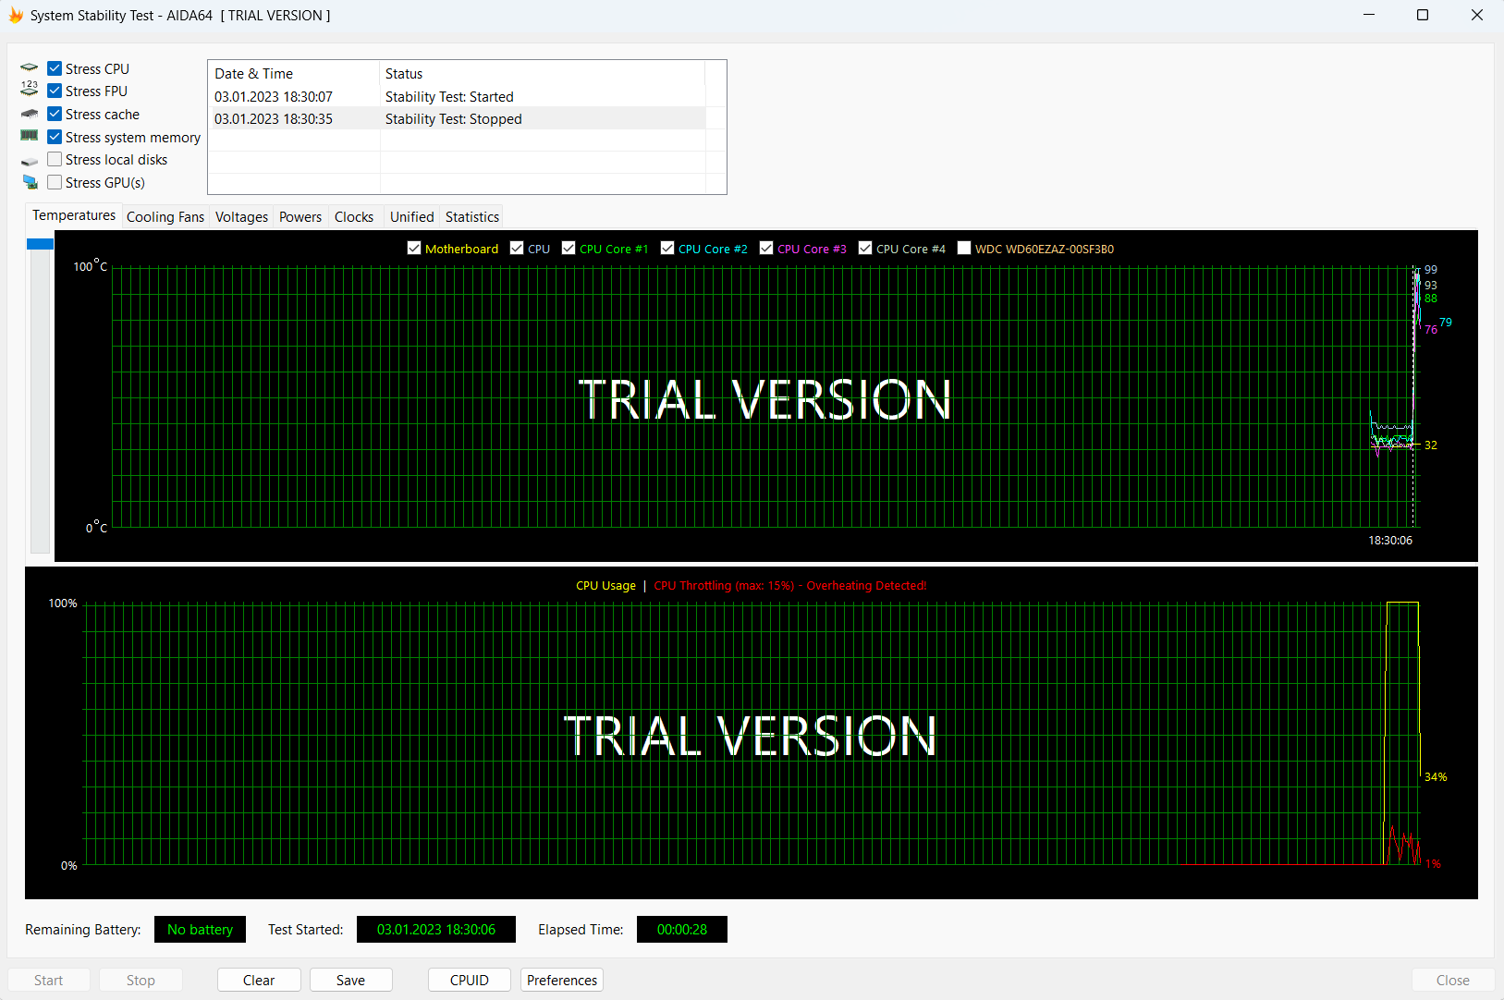The width and height of the screenshot is (1504, 1000).
Task: Open Preferences dialog
Action: pos(562,980)
